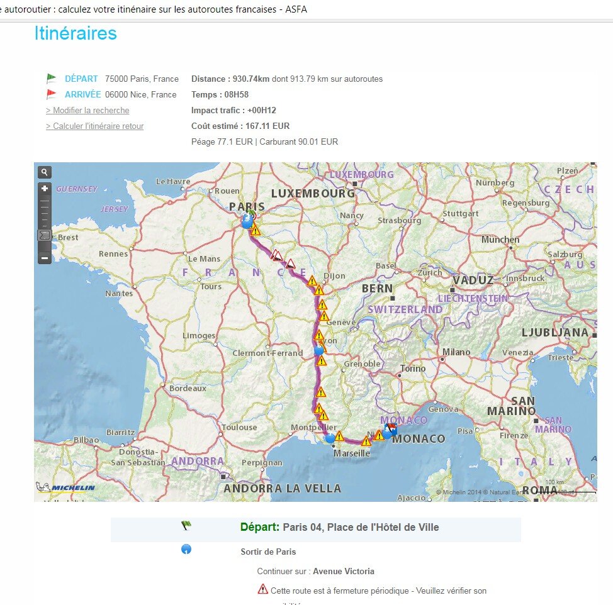Select the red arrival flag at Nice on map
Screen dimensions: 613x605
(x=391, y=428)
